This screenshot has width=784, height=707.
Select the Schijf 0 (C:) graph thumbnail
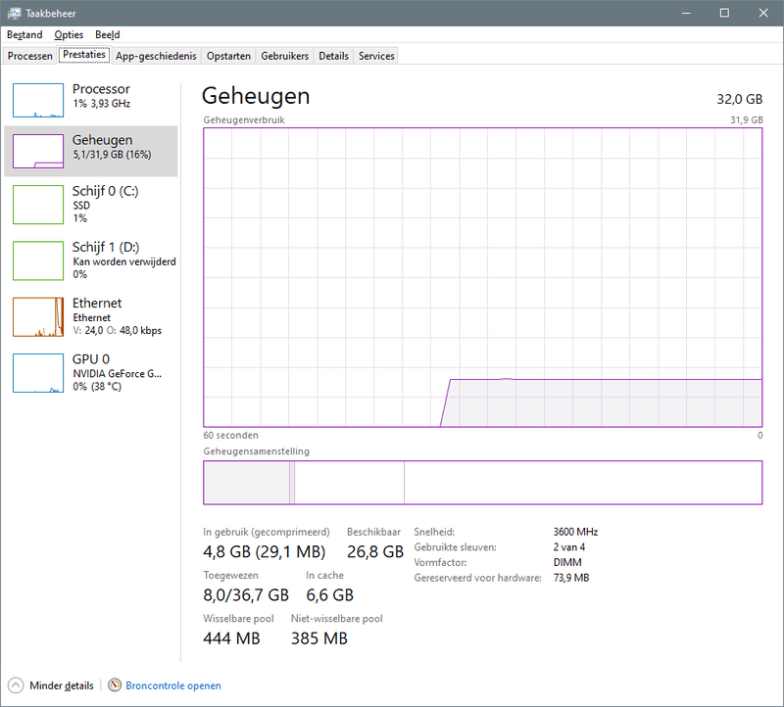click(x=38, y=205)
